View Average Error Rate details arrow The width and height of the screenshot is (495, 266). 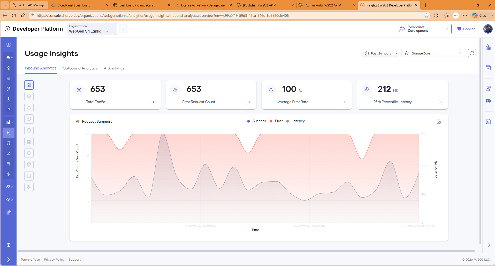click(x=345, y=102)
